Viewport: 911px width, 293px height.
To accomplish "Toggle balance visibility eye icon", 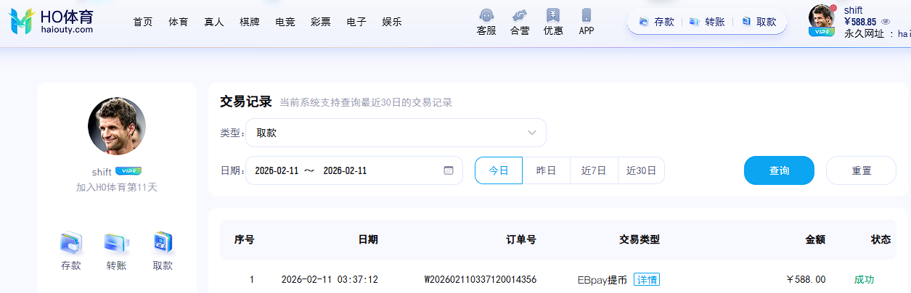I will pyautogui.click(x=886, y=22).
